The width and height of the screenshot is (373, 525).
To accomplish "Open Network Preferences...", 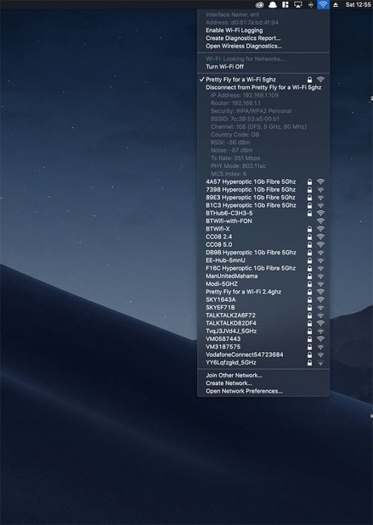I will coord(263,391).
